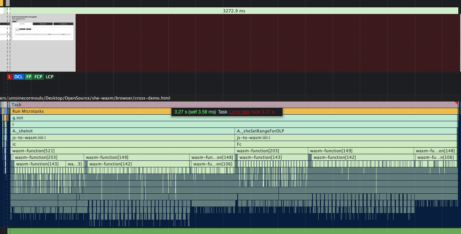Click the DCL timing marker
The image size is (461, 234).
pos(19,77)
